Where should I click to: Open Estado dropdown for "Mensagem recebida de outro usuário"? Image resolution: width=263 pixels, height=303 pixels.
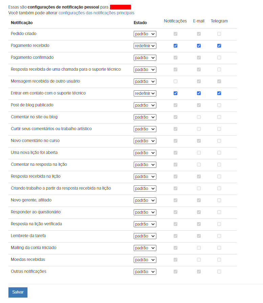(x=145, y=82)
